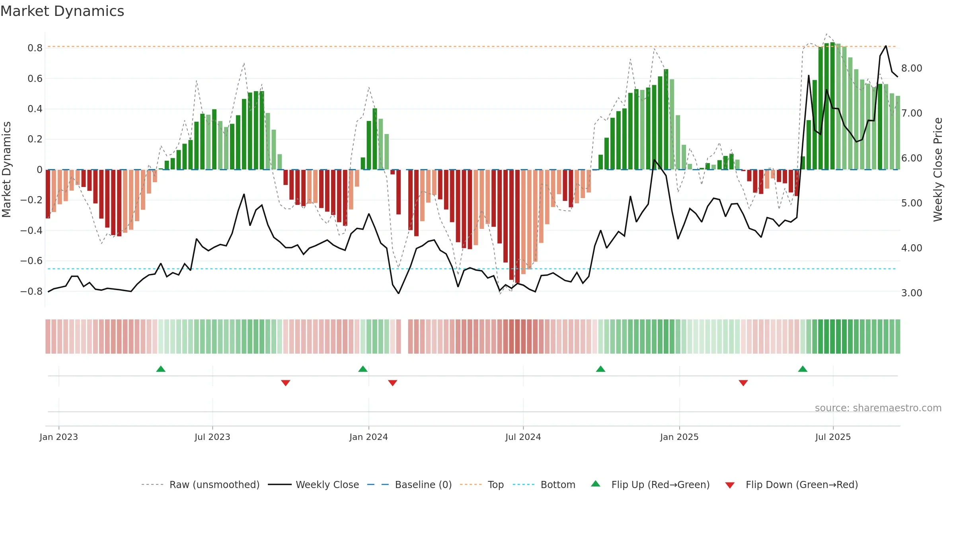Image resolution: width=955 pixels, height=537 pixels.
Task: Toggle the Bottom legend entry
Action: pyautogui.click(x=544, y=484)
